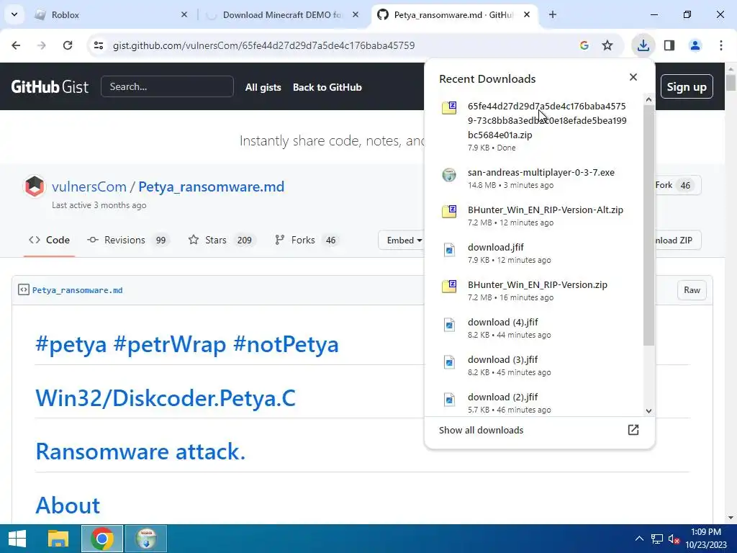Viewport: 737px width, 553px height.
Task: Click the code file icon beside filename
Action: 24,289
